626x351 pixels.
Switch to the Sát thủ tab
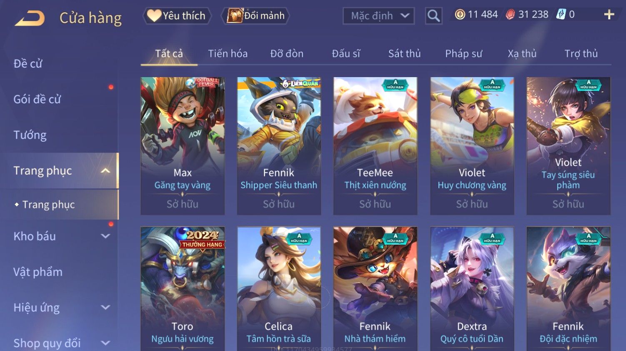tap(404, 54)
